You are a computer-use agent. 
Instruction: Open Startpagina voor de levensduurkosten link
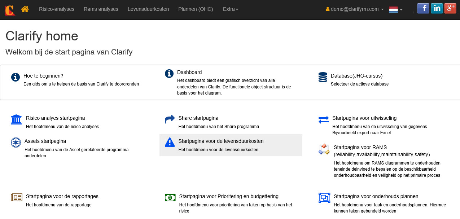(x=221, y=141)
